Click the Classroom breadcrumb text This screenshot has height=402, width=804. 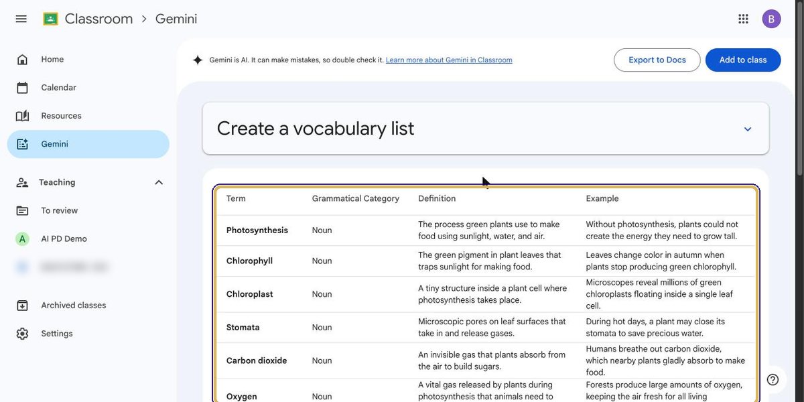pyautogui.click(x=98, y=19)
